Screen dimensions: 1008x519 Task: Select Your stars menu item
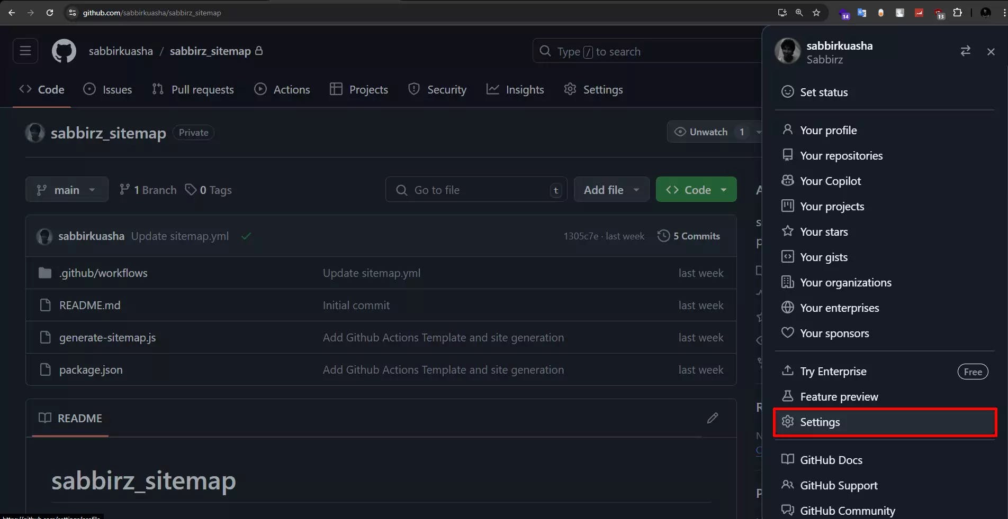click(885, 231)
